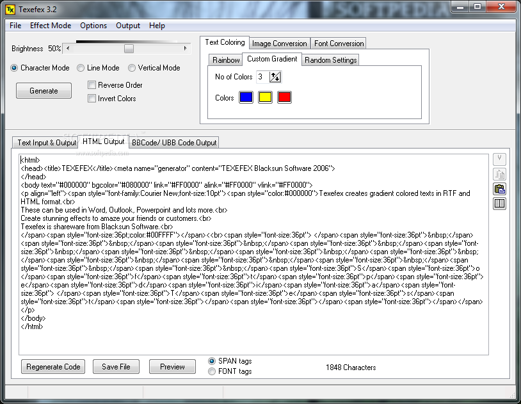Click inside the No of Colors field

click(x=262, y=77)
